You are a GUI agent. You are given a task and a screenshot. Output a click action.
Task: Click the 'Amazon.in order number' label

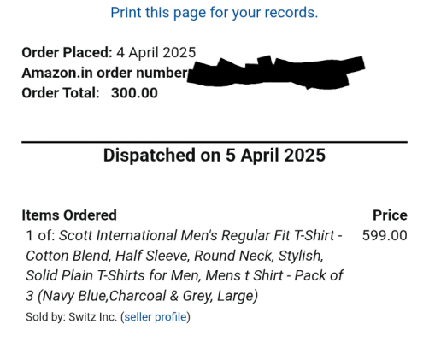[104, 73]
